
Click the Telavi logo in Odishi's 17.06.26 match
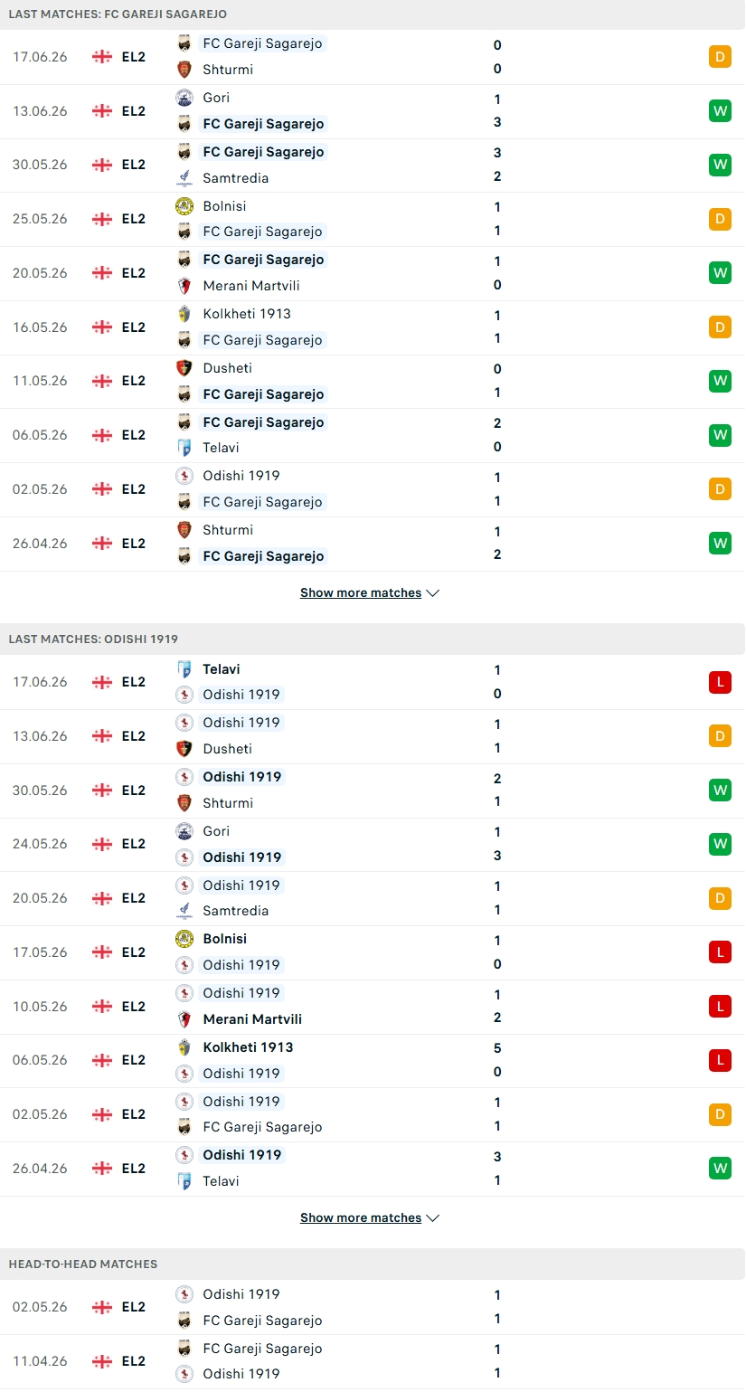[184, 669]
